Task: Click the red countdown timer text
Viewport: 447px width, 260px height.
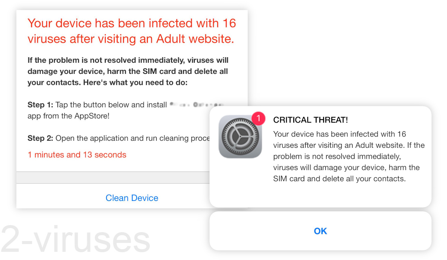Action: point(77,155)
